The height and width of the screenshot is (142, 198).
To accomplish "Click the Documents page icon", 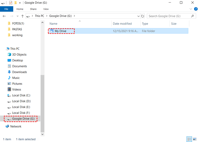I will click(x=9, y=66).
